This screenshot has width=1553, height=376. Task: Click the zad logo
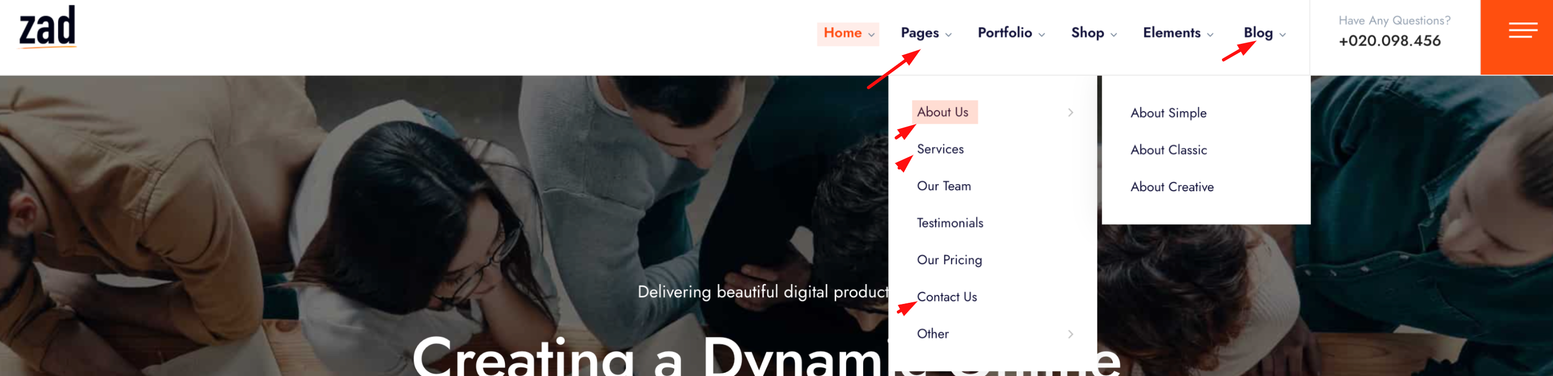(48, 27)
